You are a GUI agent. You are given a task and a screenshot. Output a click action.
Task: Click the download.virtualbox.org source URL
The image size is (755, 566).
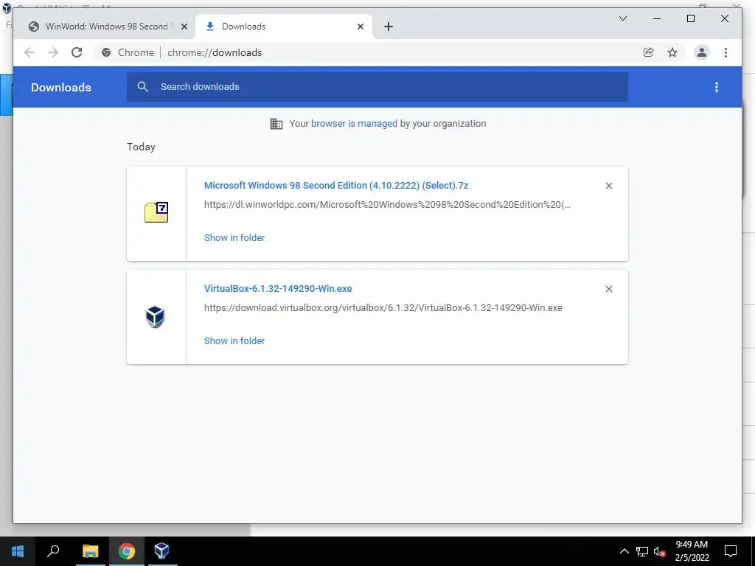point(383,308)
